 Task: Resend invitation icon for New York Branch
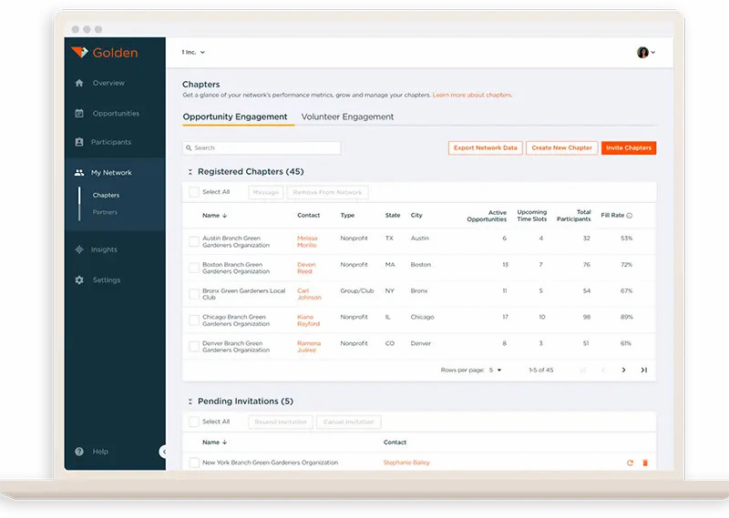[x=630, y=462]
